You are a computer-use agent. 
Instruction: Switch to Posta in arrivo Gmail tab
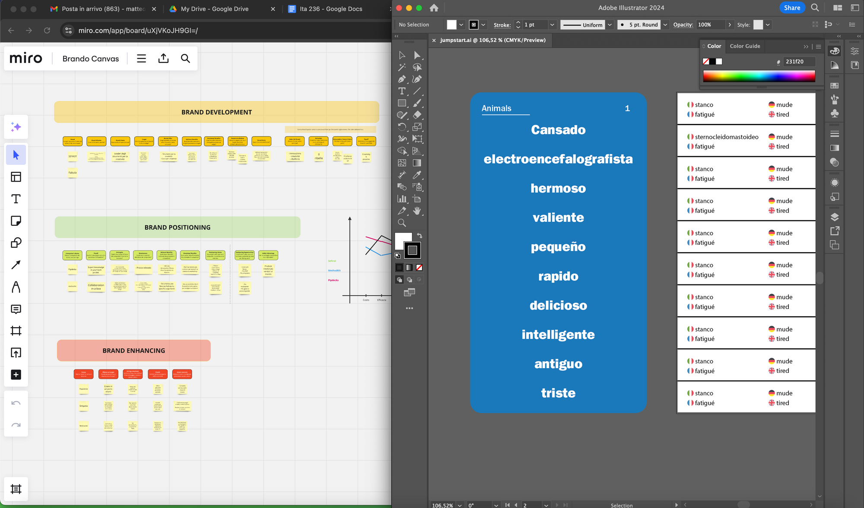(x=103, y=9)
